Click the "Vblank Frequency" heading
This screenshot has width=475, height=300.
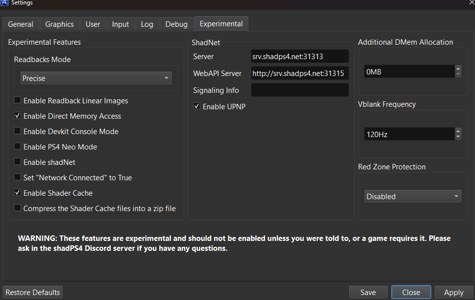pos(387,104)
